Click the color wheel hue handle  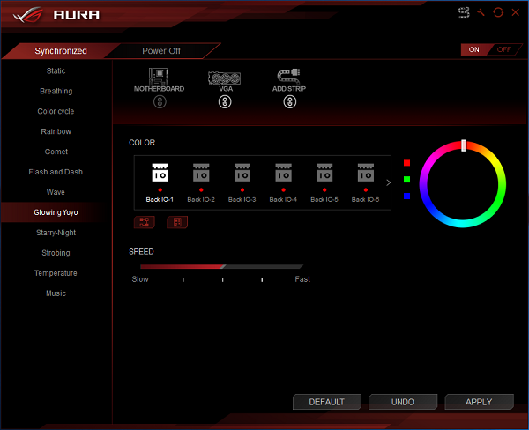pyautogui.click(x=464, y=145)
